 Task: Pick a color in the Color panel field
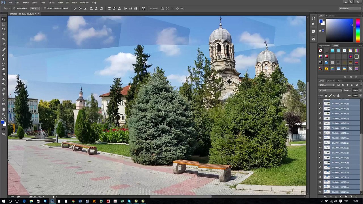click(x=339, y=30)
